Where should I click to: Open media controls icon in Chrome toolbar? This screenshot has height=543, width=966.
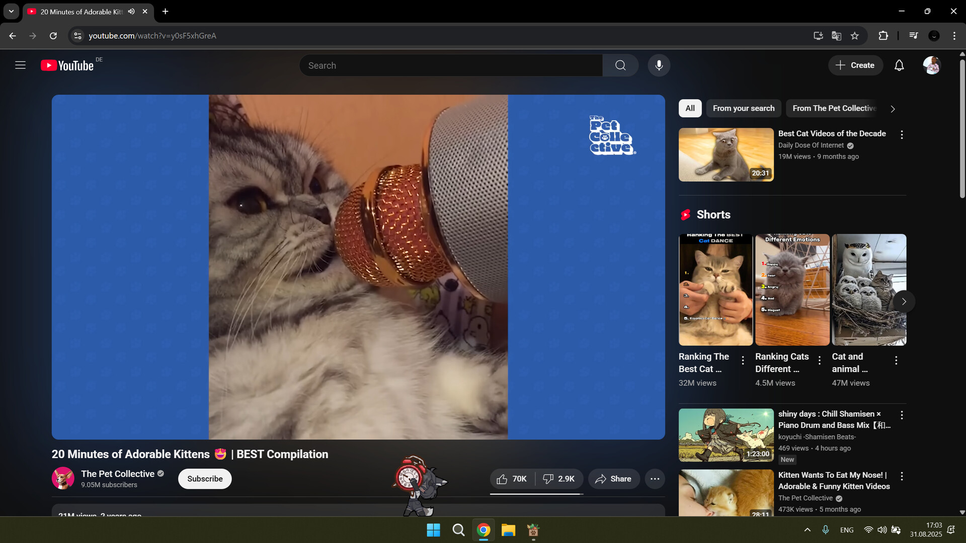(x=914, y=36)
